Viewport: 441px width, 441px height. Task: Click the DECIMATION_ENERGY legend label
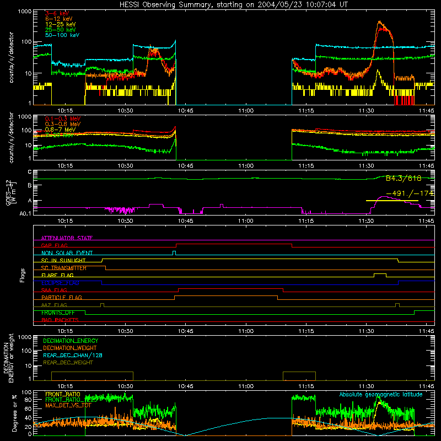[71, 341]
